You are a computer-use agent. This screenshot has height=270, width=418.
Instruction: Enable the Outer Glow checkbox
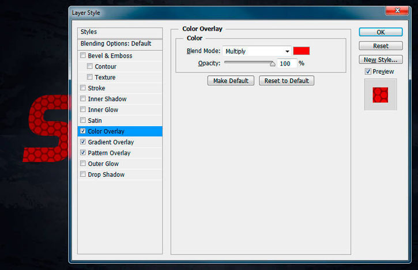83,163
